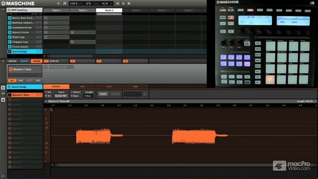The height and width of the screenshot is (179, 318).
Task: Click the Acoustic Guitar pattern in Scene 2
Action: coord(82,32)
